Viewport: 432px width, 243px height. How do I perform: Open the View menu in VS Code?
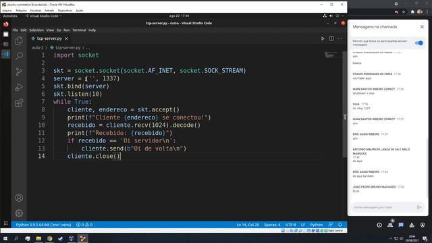[50, 30]
